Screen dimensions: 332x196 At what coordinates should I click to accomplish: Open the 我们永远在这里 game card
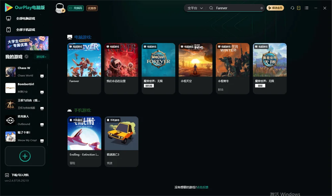(121, 69)
